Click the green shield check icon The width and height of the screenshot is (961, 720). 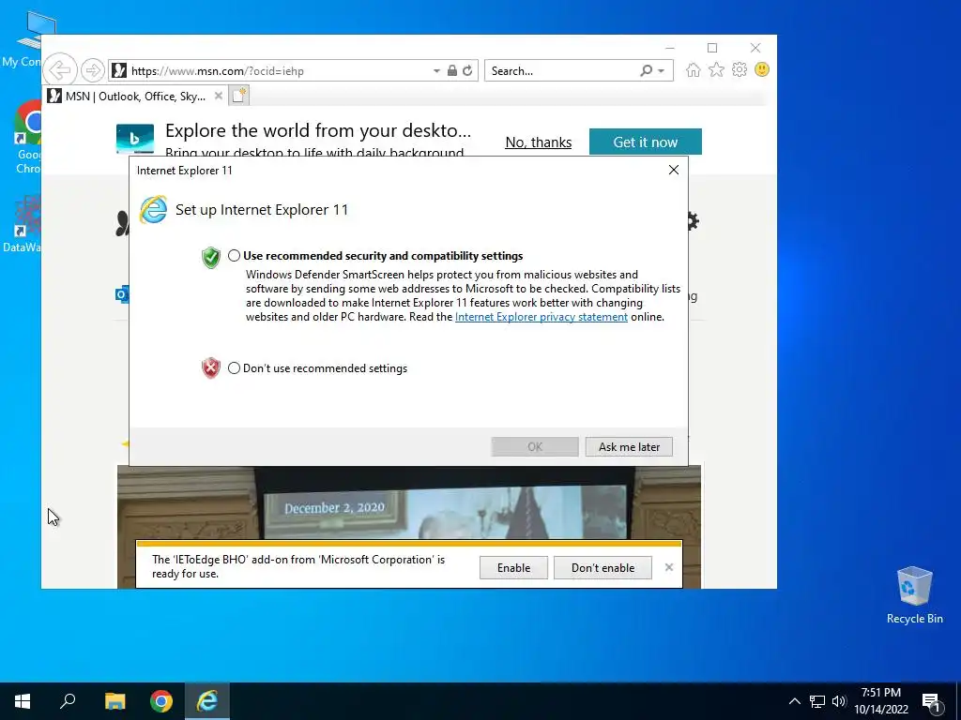pyautogui.click(x=211, y=258)
